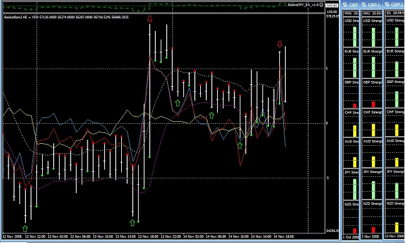
Task: Click the 139.00 price scale value
Action: tap(332, 12)
